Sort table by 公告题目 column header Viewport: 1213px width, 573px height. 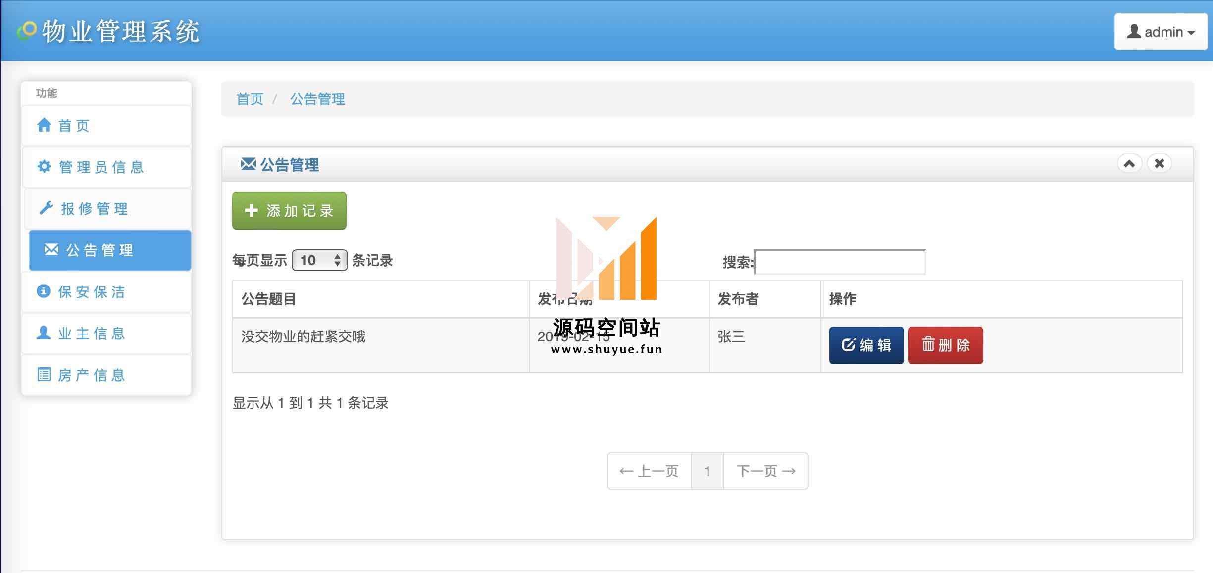click(268, 299)
